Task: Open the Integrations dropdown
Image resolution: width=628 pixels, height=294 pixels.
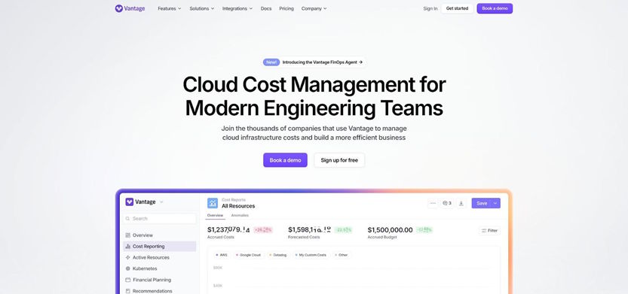Action: click(x=237, y=8)
